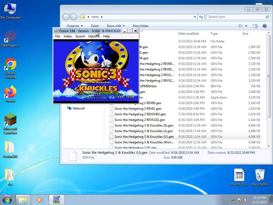
Task: Open the File menu in Fusion
Action: tap(58, 36)
